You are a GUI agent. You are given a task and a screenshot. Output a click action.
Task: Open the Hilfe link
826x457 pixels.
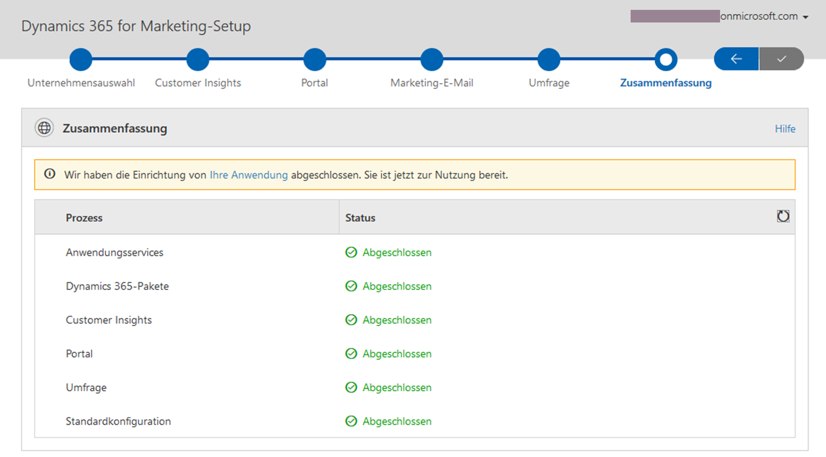coord(785,129)
